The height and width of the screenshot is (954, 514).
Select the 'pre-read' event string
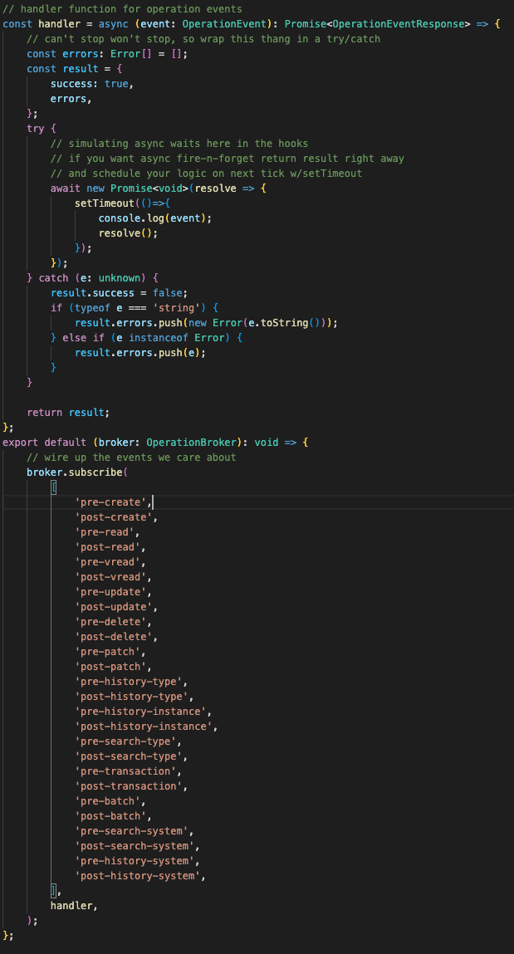click(105, 532)
